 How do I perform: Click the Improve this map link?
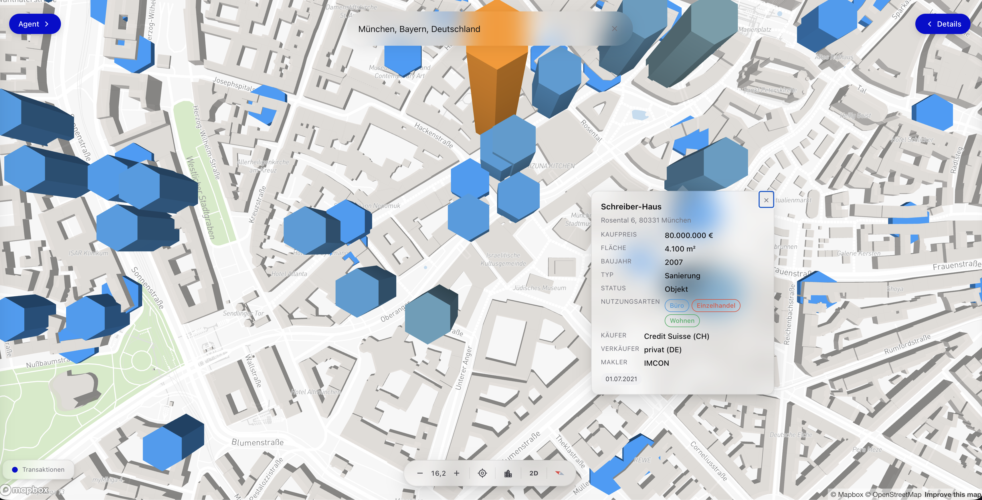[953, 494]
